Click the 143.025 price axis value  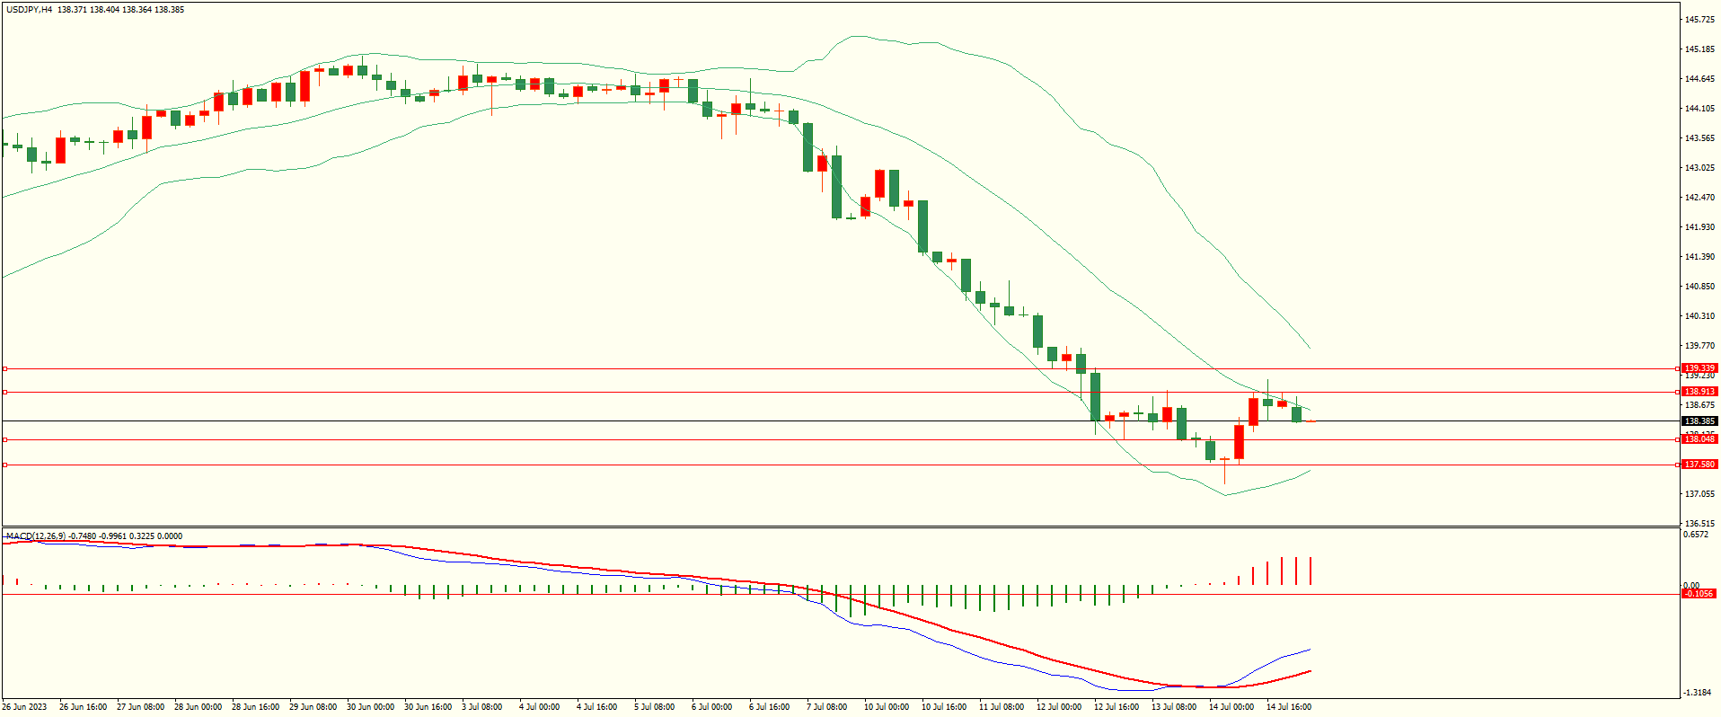tap(1700, 168)
